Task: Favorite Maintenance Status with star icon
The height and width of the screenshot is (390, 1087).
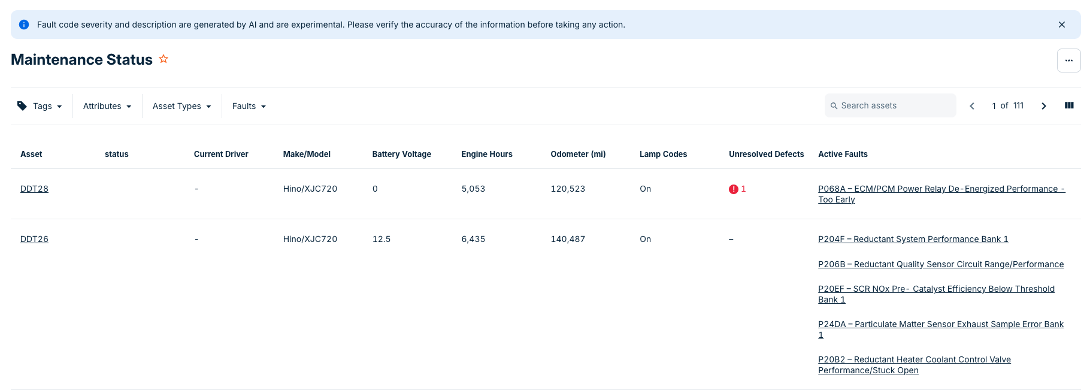Action: pos(163,59)
